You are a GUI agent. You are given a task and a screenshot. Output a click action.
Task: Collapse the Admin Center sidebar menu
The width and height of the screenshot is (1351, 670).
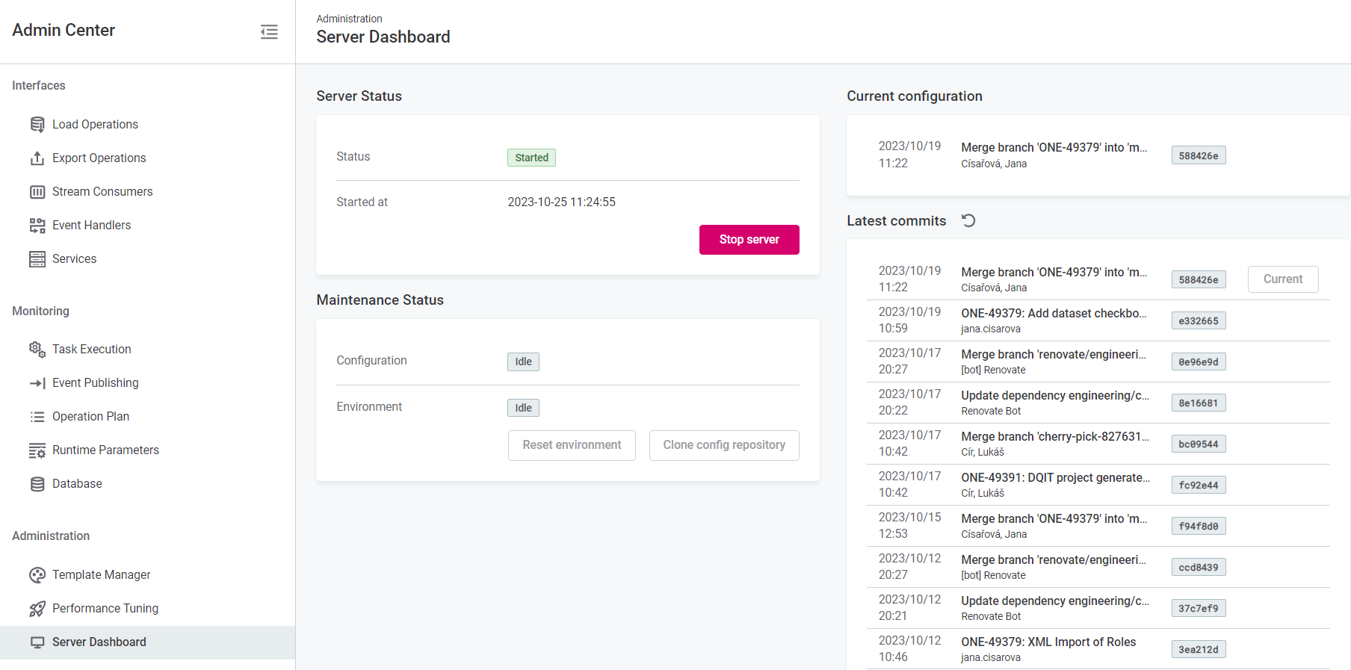tap(269, 31)
